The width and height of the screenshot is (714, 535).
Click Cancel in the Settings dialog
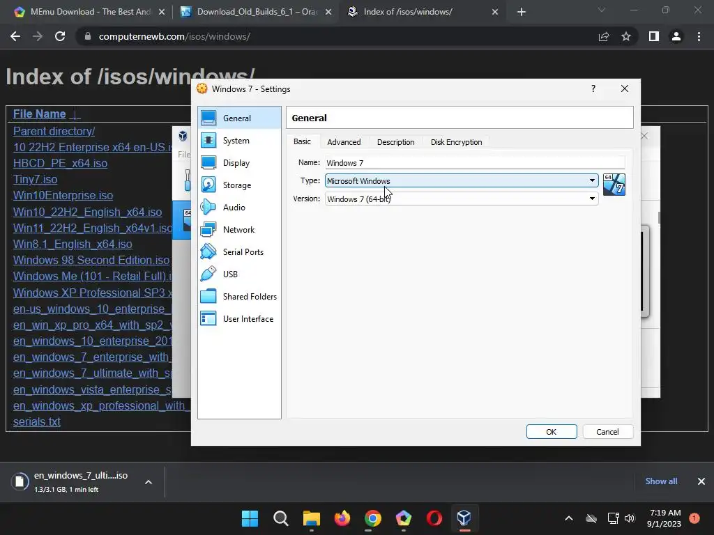click(607, 432)
